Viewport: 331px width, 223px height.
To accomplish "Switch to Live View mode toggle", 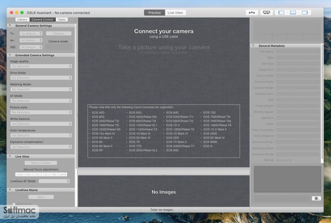I will [x=175, y=13].
